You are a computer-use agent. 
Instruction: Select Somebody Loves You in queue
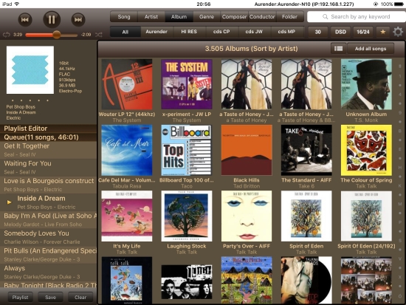pos(49,237)
